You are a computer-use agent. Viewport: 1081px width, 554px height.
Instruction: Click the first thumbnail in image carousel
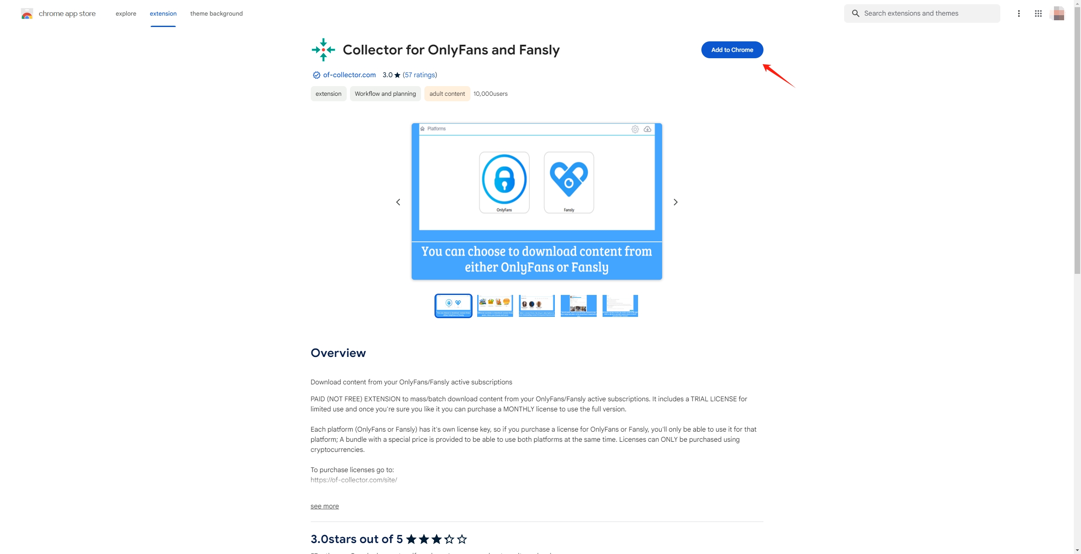coord(453,305)
